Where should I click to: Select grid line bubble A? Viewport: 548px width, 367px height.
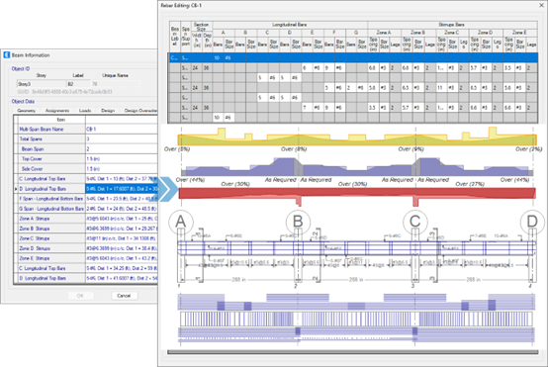[181, 222]
